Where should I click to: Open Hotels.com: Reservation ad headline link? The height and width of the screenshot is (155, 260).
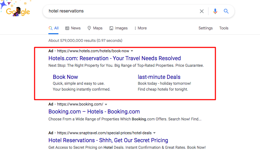coord(114,58)
